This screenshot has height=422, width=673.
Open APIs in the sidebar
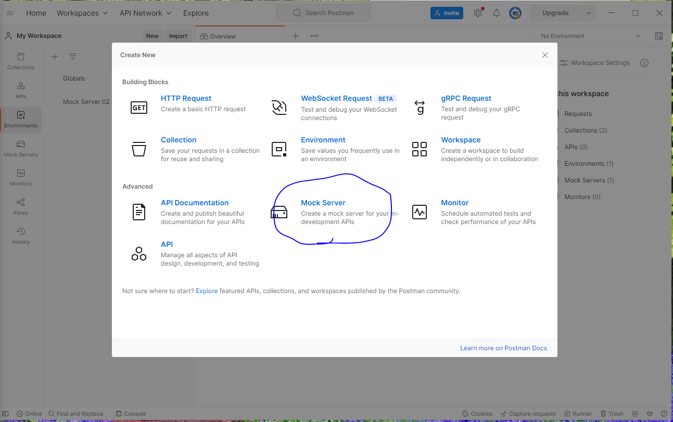pyautogui.click(x=21, y=90)
